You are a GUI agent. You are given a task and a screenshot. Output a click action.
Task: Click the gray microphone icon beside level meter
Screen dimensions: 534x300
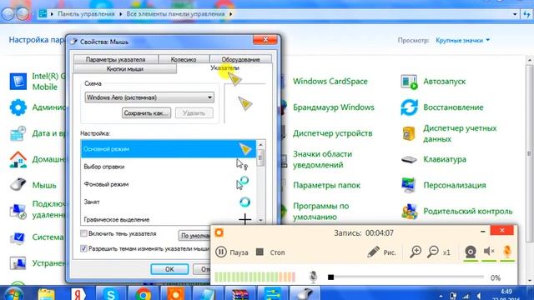tap(314, 277)
